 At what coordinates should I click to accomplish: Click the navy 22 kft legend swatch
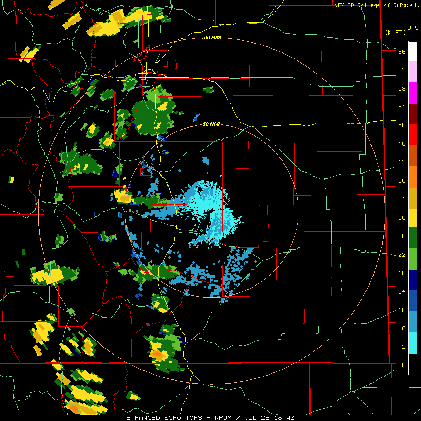[413, 280]
